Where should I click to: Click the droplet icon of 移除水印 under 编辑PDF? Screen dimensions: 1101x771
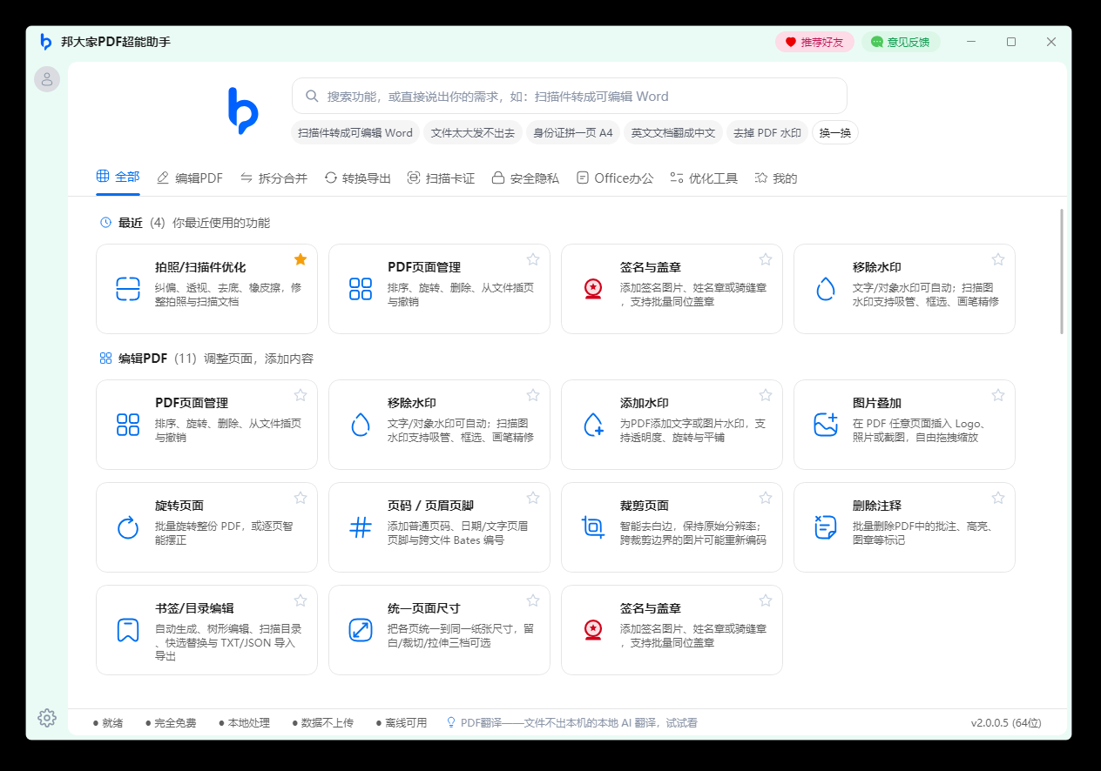point(361,425)
